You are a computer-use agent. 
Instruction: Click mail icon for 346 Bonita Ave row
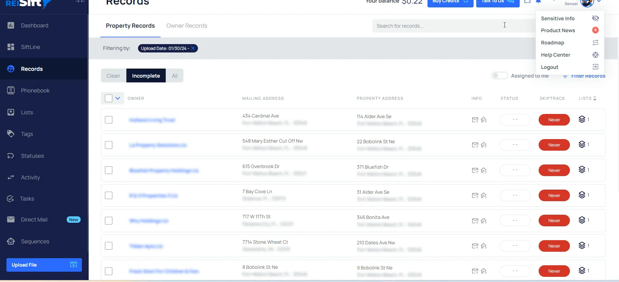475,221
